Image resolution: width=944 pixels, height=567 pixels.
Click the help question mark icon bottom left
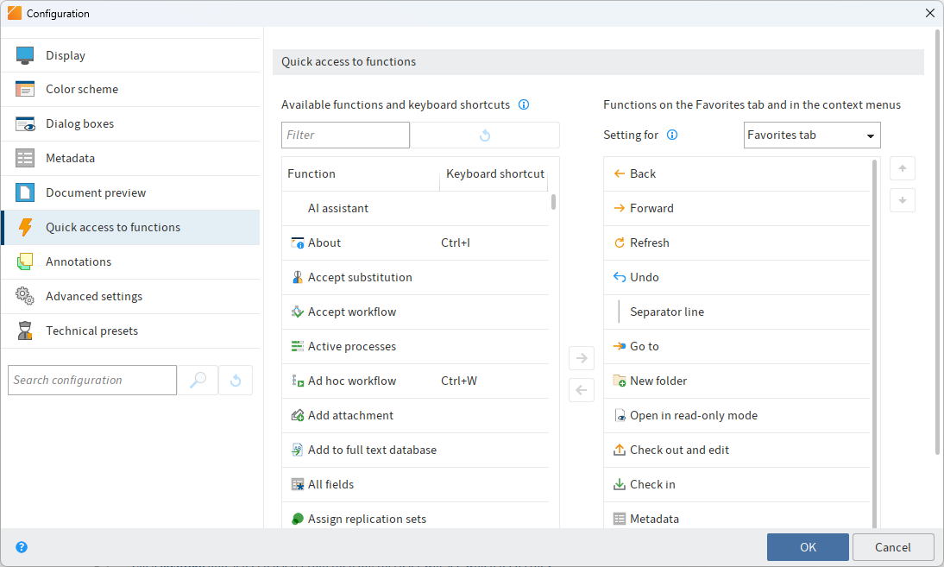21,547
